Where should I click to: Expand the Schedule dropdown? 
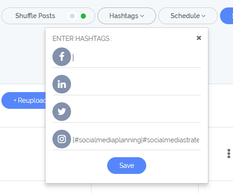click(x=188, y=16)
